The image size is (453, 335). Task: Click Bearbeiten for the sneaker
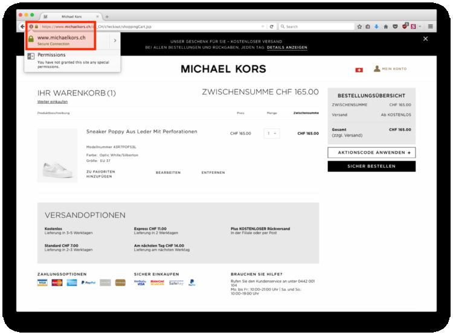coord(168,173)
